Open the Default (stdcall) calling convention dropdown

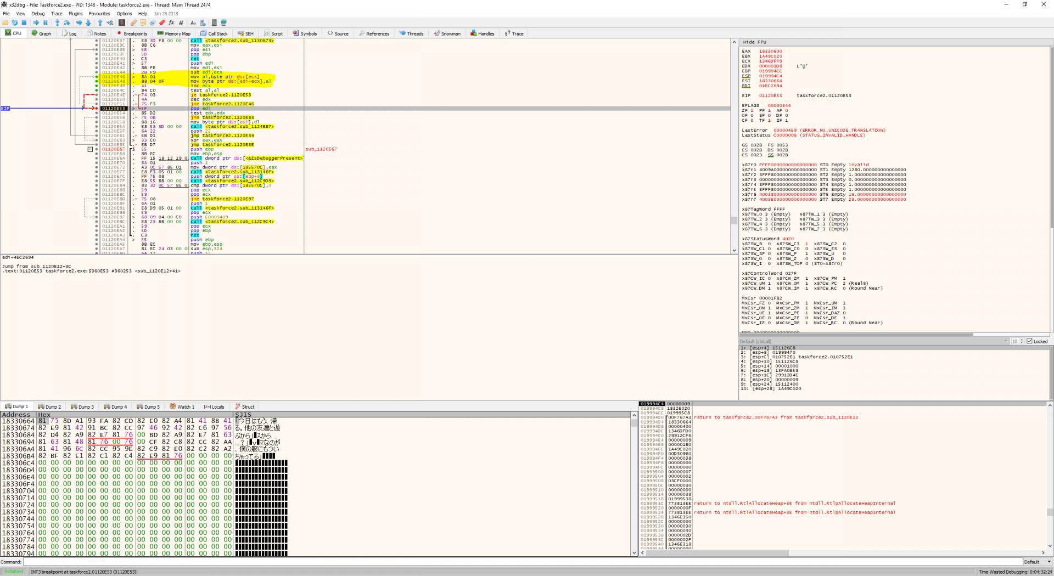[873, 341]
